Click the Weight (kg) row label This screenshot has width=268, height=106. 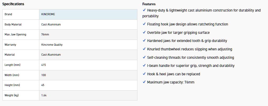point(12,95)
